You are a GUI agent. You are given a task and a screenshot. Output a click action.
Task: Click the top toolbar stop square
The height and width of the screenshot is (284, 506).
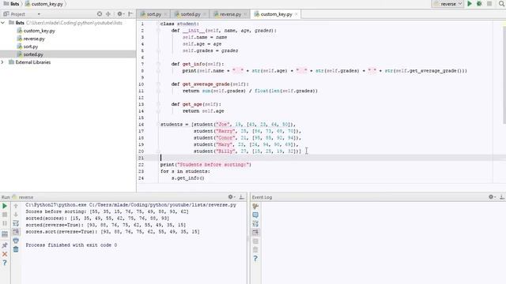click(x=489, y=4)
